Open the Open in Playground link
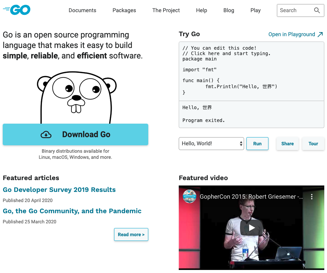Screen dimensions: 327x273 tap(296, 34)
